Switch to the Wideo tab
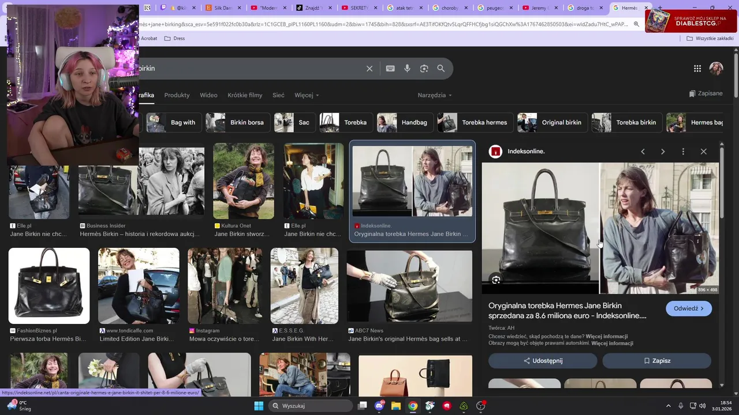 coord(208,95)
